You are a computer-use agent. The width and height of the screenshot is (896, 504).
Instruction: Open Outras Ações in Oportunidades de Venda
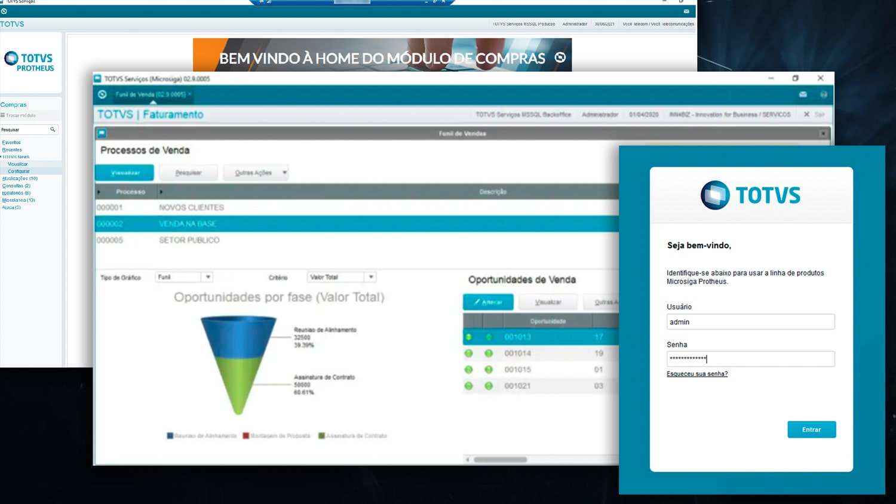click(602, 302)
